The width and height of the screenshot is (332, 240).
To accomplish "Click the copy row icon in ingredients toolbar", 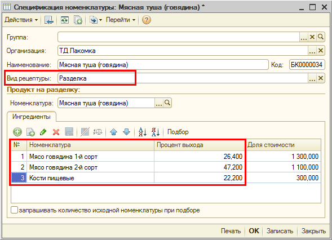I will click(30, 132).
